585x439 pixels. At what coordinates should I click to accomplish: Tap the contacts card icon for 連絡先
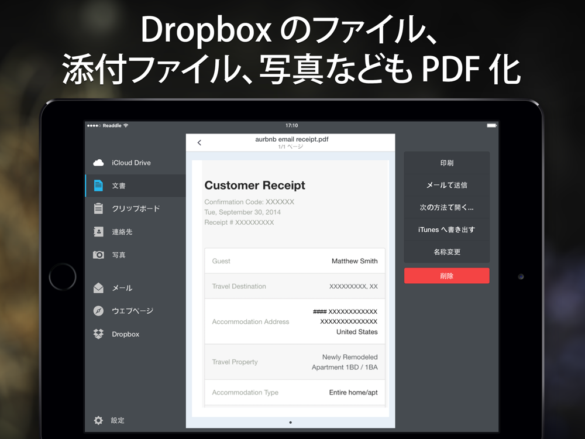coord(98,232)
